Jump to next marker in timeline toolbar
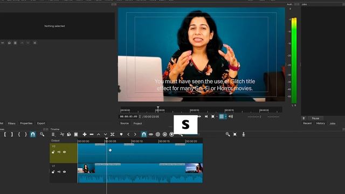 (x=135, y=134)
